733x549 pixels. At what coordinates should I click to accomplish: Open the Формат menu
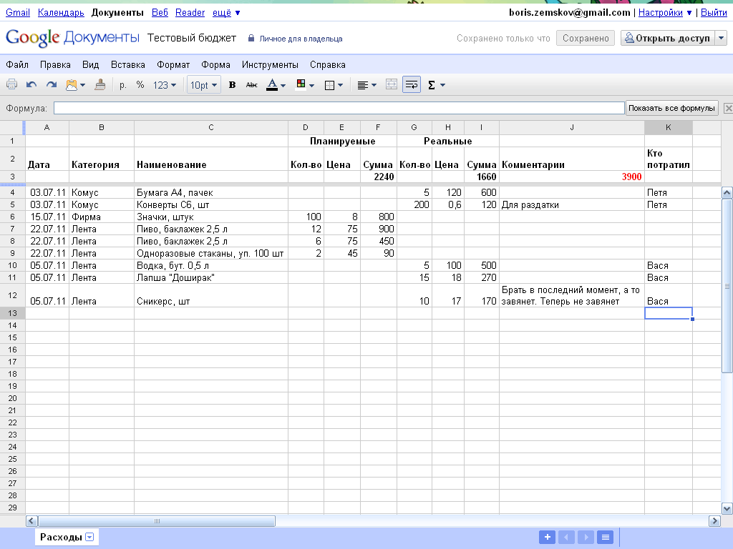click(x=173, y=64)
